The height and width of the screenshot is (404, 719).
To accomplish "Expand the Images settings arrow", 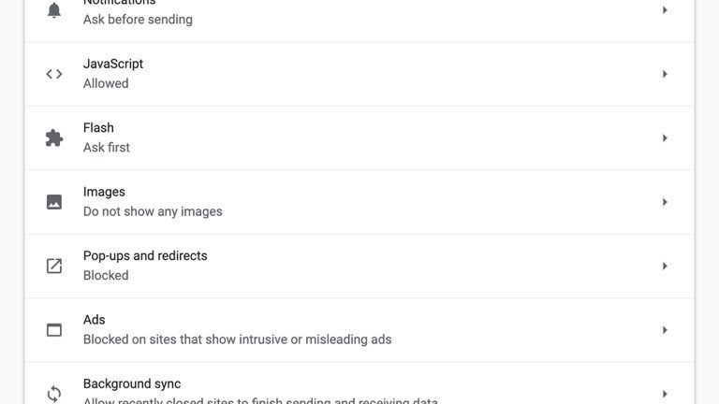I will (665, 202).
